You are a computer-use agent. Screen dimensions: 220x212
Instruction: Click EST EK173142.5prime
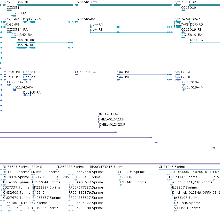183,177
